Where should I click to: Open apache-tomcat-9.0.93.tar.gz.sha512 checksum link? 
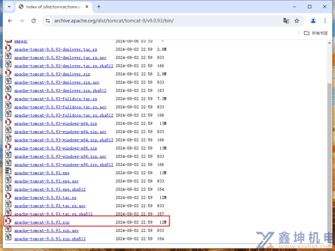53,214
